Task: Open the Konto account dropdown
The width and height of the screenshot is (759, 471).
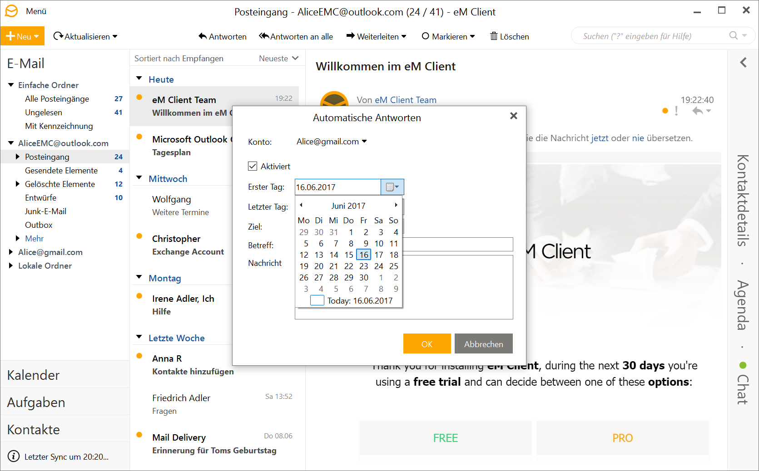Action: pyautogui.click(x=332, y=142)
